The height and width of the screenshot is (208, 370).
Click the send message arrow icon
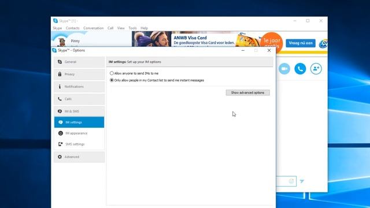point(302,181)
